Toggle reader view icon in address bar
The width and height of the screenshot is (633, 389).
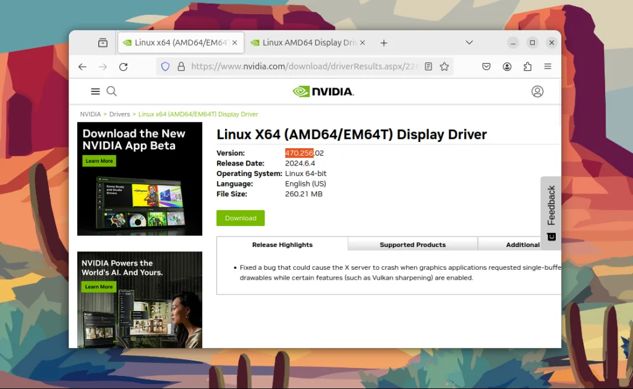(x=428, y=67)
